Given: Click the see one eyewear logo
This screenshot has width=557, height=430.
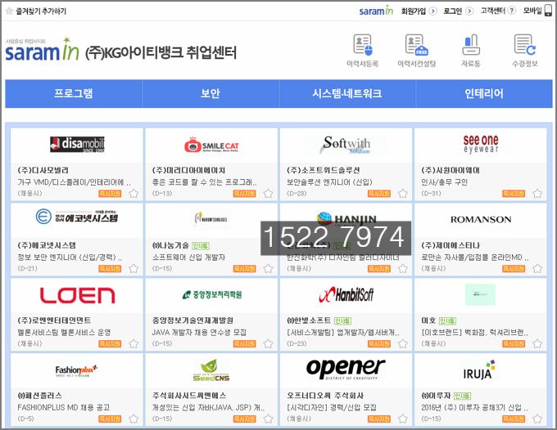Looking at the screenshot, I should 481,144.
